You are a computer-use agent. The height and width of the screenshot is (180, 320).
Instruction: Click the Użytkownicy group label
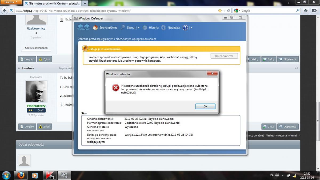pyautogui.click(x=36, y=28)
